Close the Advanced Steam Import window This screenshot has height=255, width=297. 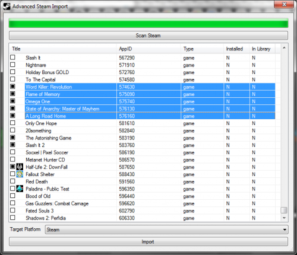coord(284,4)
